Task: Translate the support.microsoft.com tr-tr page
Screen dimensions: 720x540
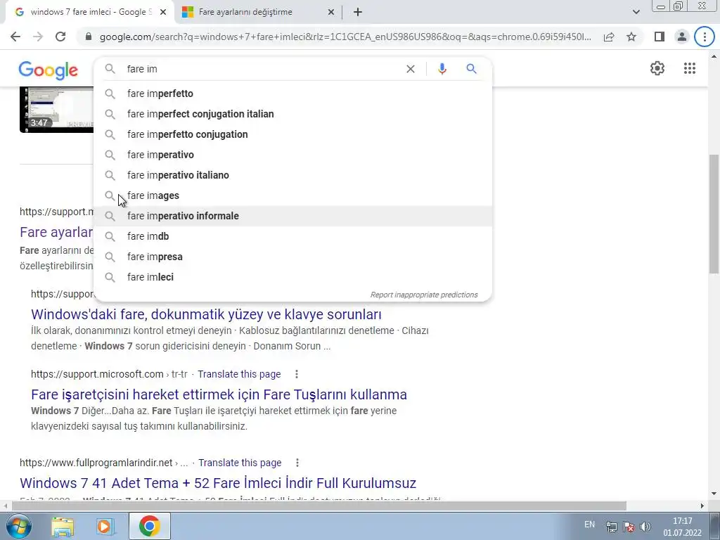Action: pyautogui.click(x=239, y=374)
